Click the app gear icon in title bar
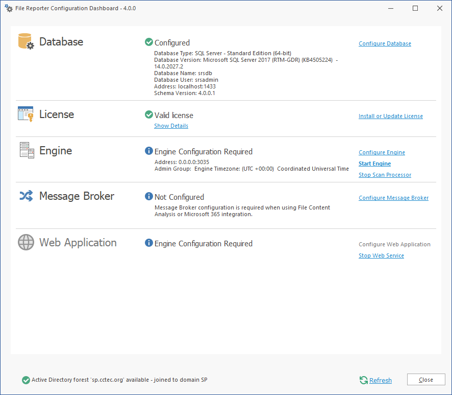The image size is (452, 395). pyautogui.click(x=9, y=8)
